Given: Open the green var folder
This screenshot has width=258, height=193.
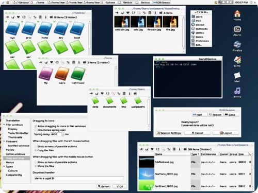Looking at the screenshot, I should (12, 47).
